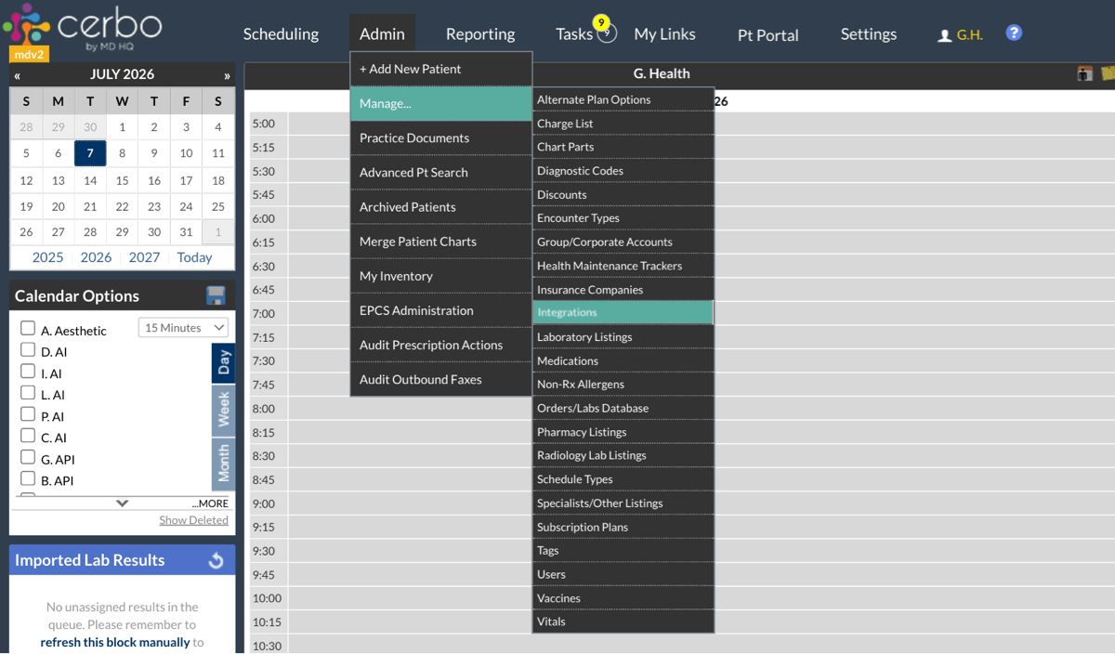Viewport: 1115px width, 654px height.
Task: Select July 15 in the mini calendar
Action: (x=122, y=180)
